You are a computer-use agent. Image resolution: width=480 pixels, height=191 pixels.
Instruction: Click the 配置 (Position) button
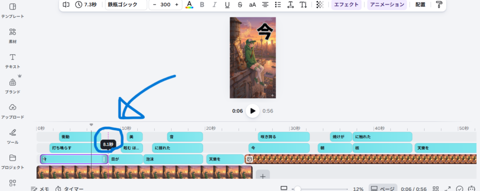pyautogui.click(x=420, y=5)
